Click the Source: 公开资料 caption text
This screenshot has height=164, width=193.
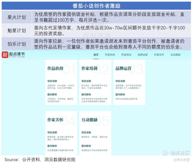point(40,159)
